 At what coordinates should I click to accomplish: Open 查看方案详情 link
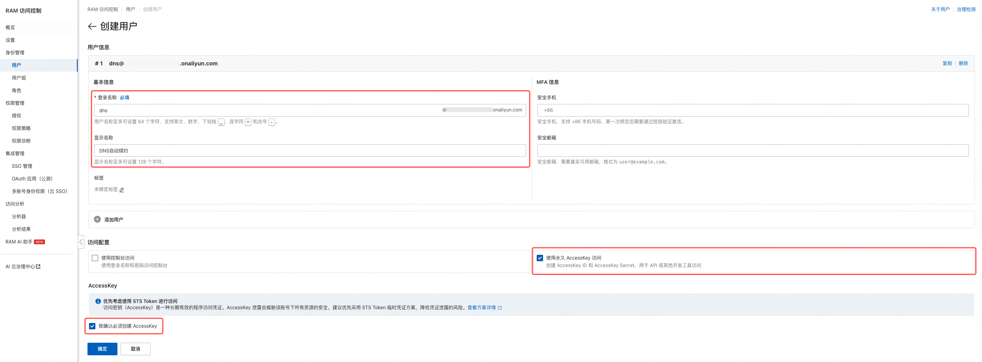pos(485,308)
